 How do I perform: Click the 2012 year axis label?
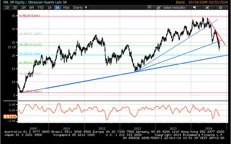click(137, 129)
